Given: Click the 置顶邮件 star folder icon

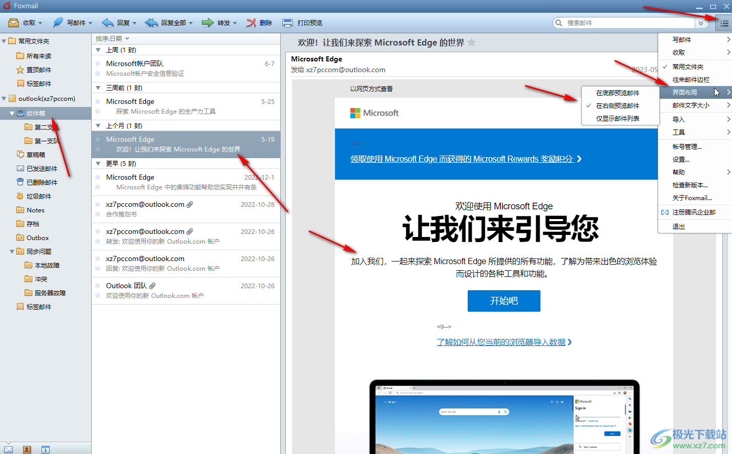Looking at the screenshot, I should click(20, 70).
